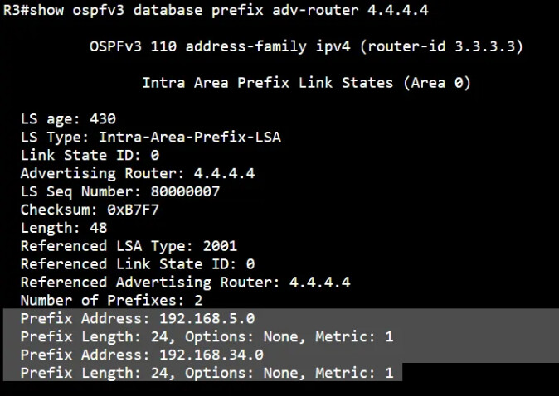
Task: Click the Referenced Advertising Router: 4.4.4.4 line
Action: (x=185, y=283)
